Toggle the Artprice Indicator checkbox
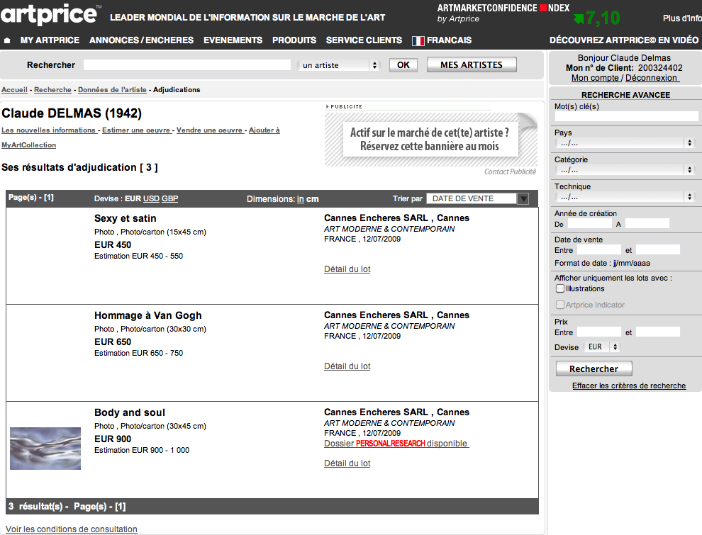Screen dimensions: 702x535 click(x=560, y=305)
